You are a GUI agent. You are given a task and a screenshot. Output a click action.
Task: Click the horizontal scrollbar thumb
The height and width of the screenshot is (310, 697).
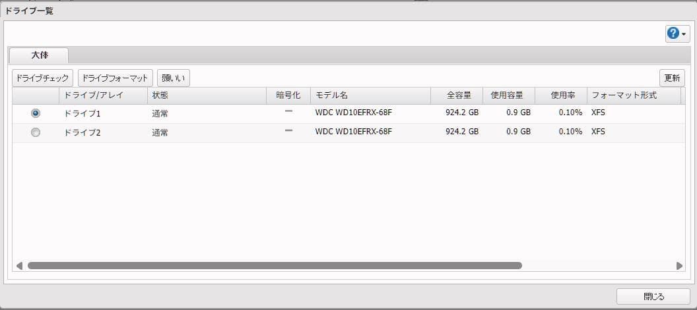point(274,266)
